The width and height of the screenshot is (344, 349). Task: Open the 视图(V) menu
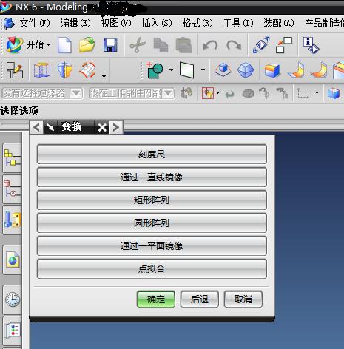point(116,24)
